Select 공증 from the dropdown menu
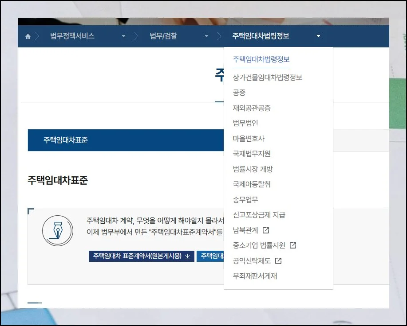Screen dimensions: 407x326 (239, 93)
